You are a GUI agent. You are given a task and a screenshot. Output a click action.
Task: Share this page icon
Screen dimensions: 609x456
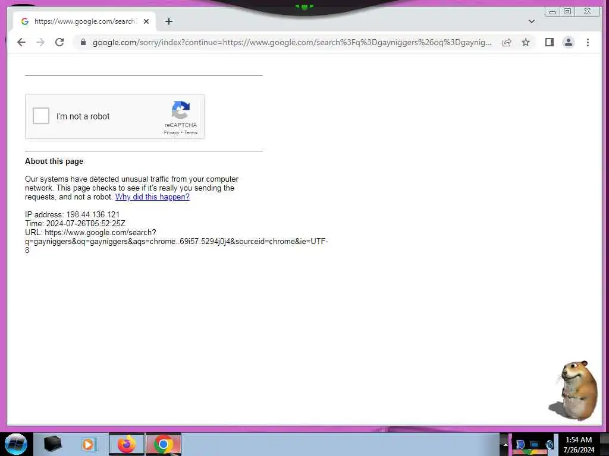coord(507,42)
